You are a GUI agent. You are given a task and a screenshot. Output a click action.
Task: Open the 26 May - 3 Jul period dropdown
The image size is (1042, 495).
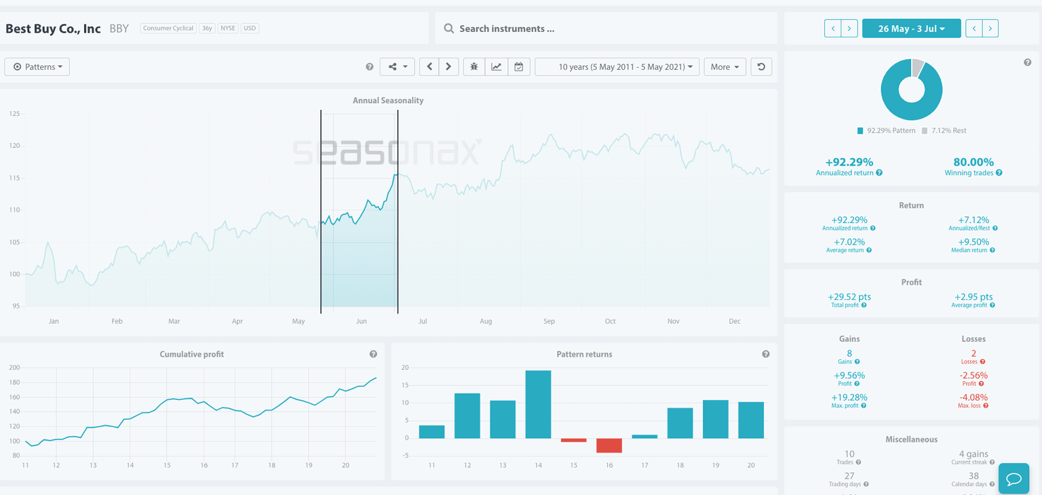(911, 28)
